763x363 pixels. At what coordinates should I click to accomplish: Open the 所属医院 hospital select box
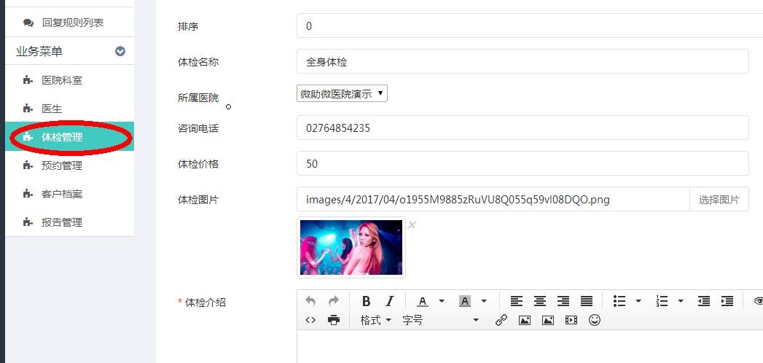tap(342, 93)
